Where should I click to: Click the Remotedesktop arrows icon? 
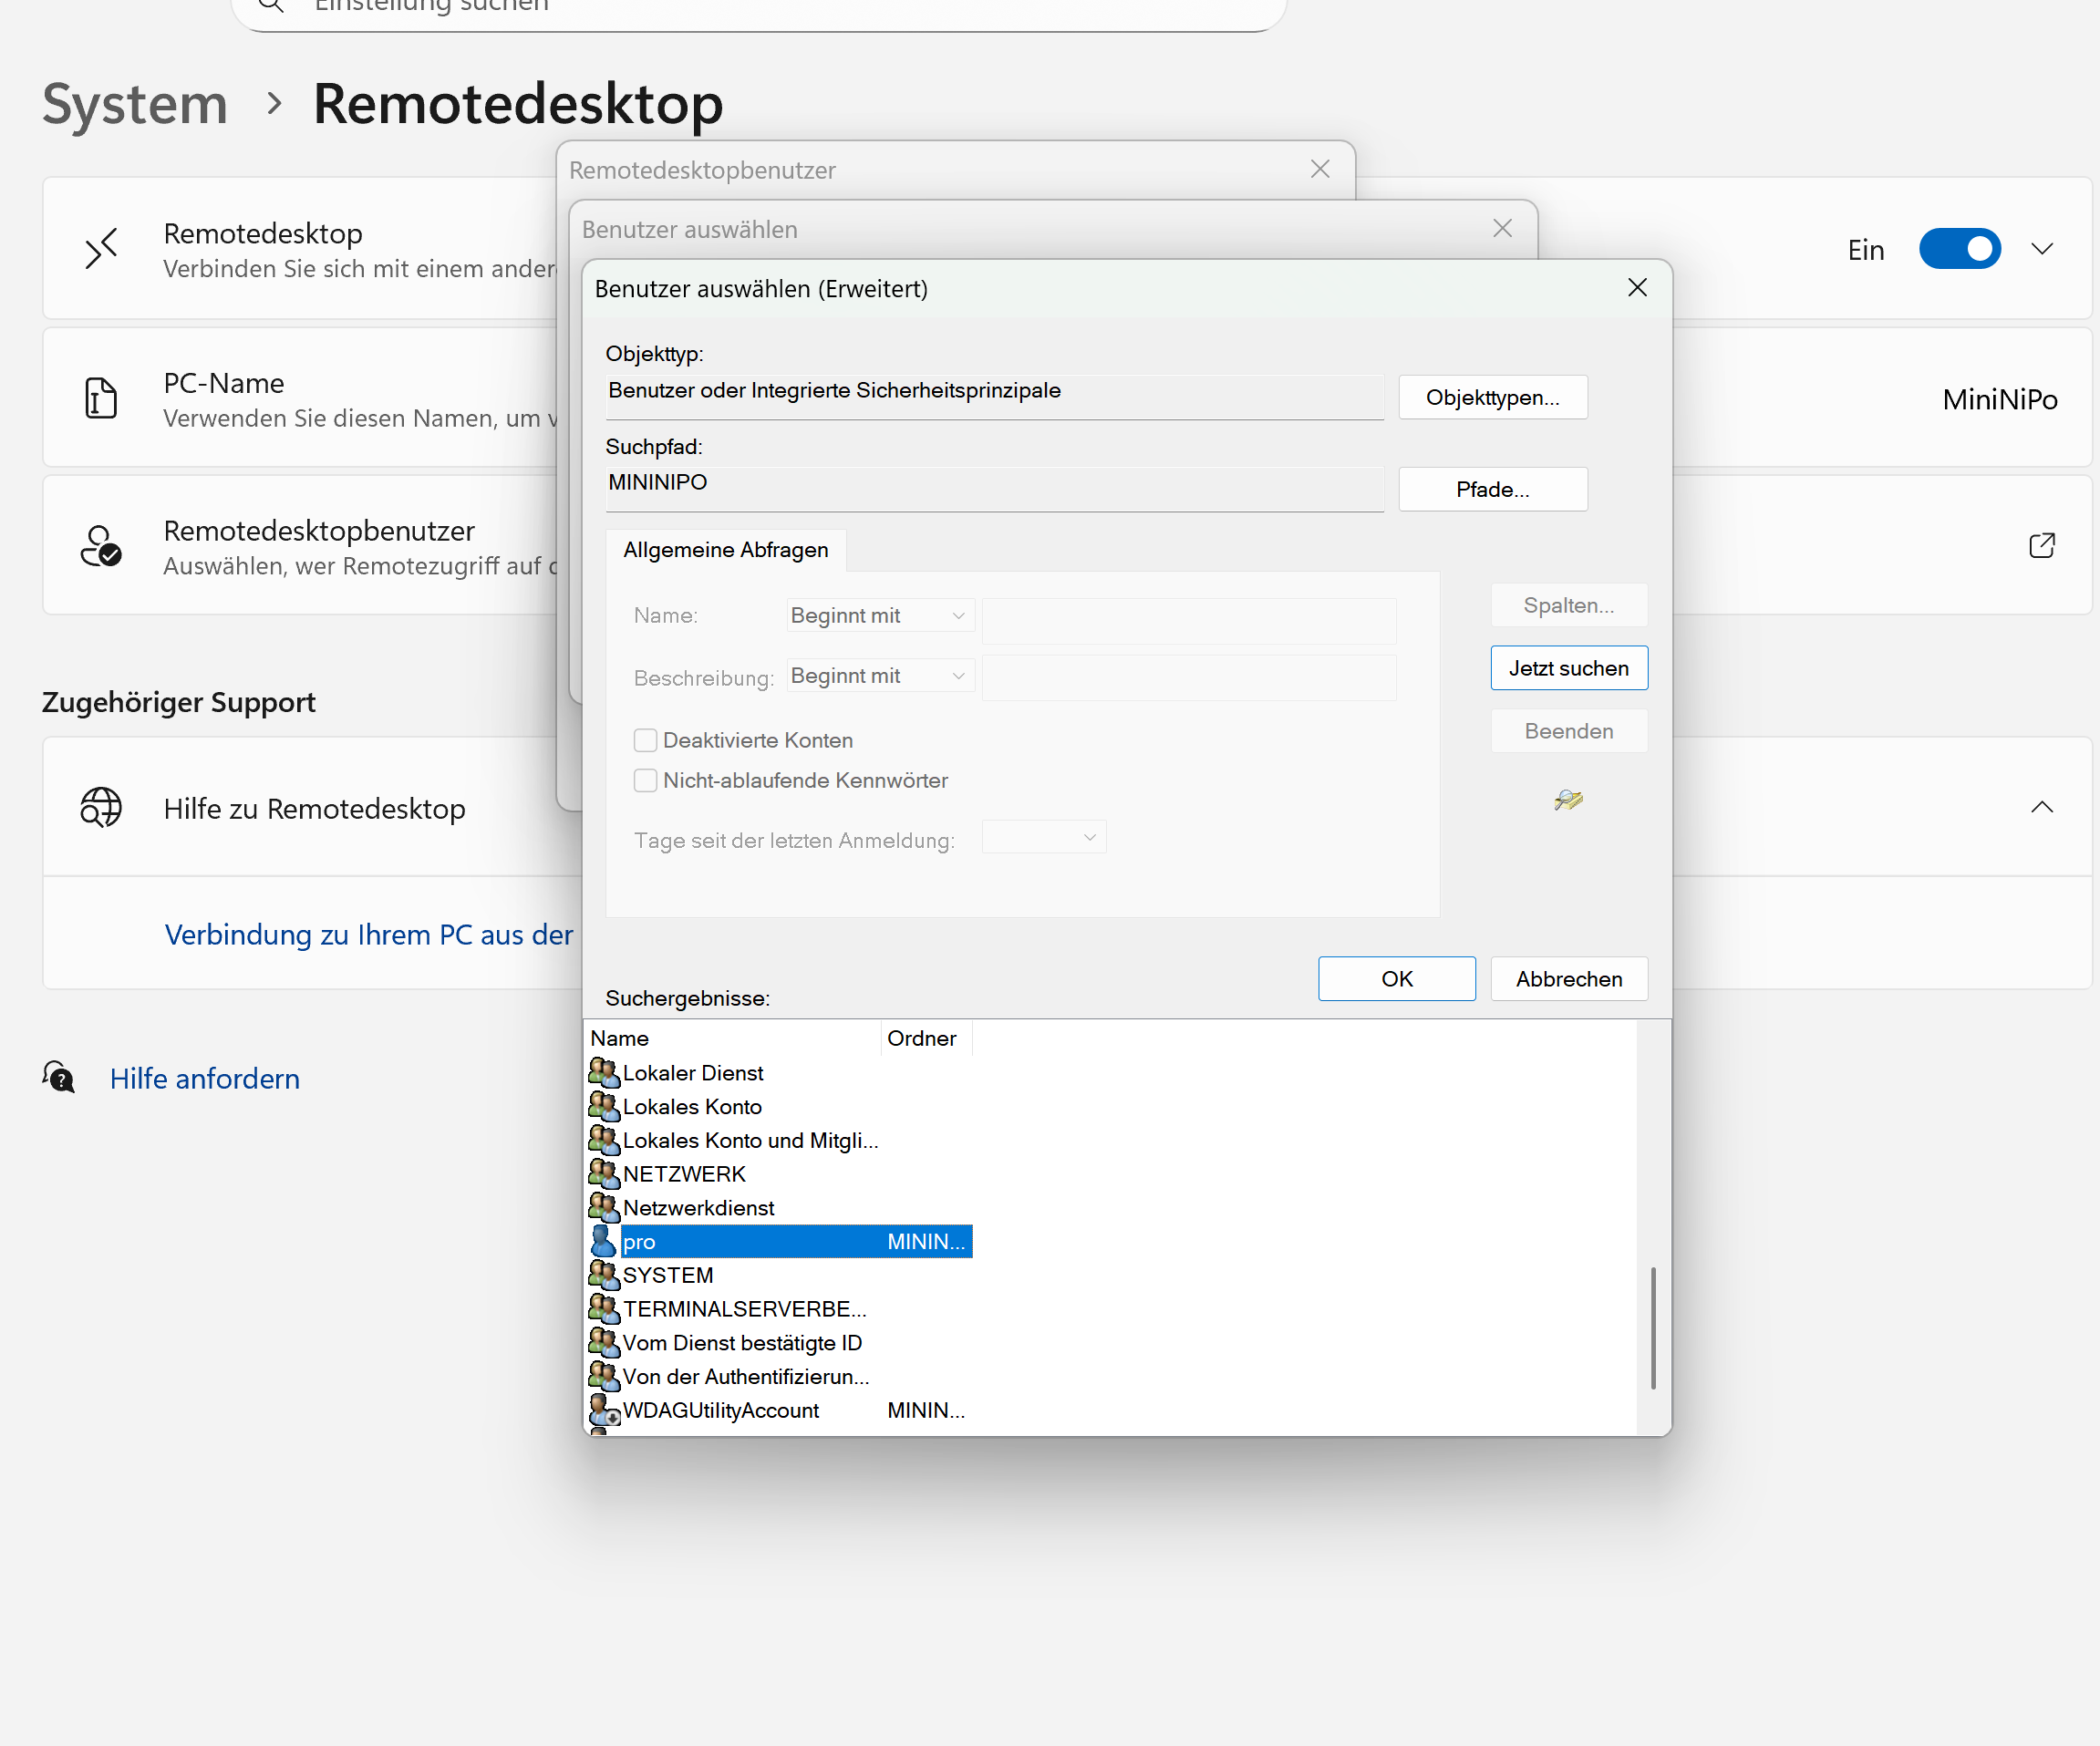pos(101,248)
